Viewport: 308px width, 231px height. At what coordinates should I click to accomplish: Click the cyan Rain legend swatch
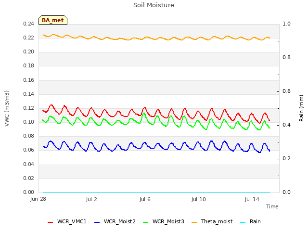tap(243, 222)
